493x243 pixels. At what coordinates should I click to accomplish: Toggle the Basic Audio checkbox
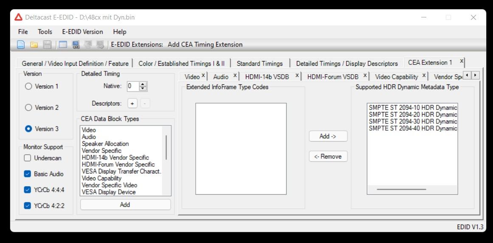pyautogui.click(x=28, y=174)
